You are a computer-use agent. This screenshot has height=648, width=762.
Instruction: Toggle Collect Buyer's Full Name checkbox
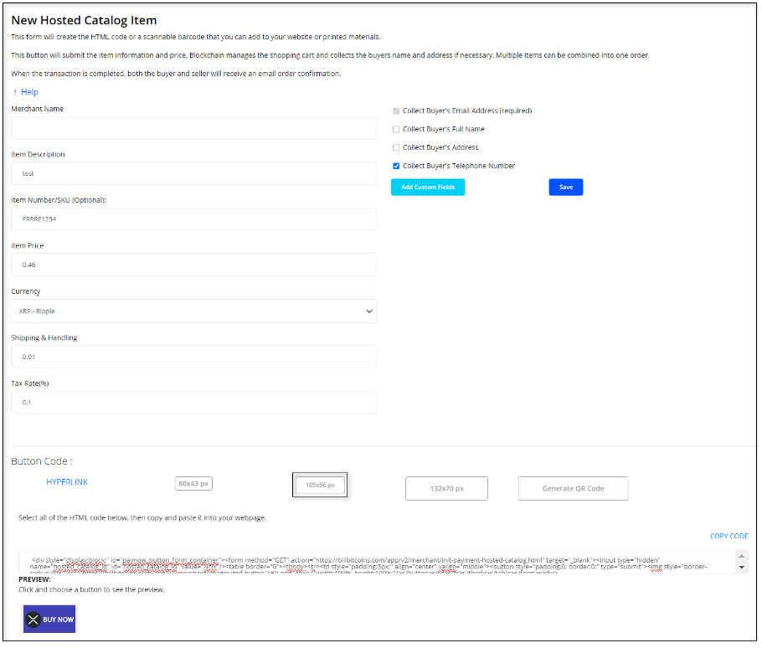click(396, 129)
